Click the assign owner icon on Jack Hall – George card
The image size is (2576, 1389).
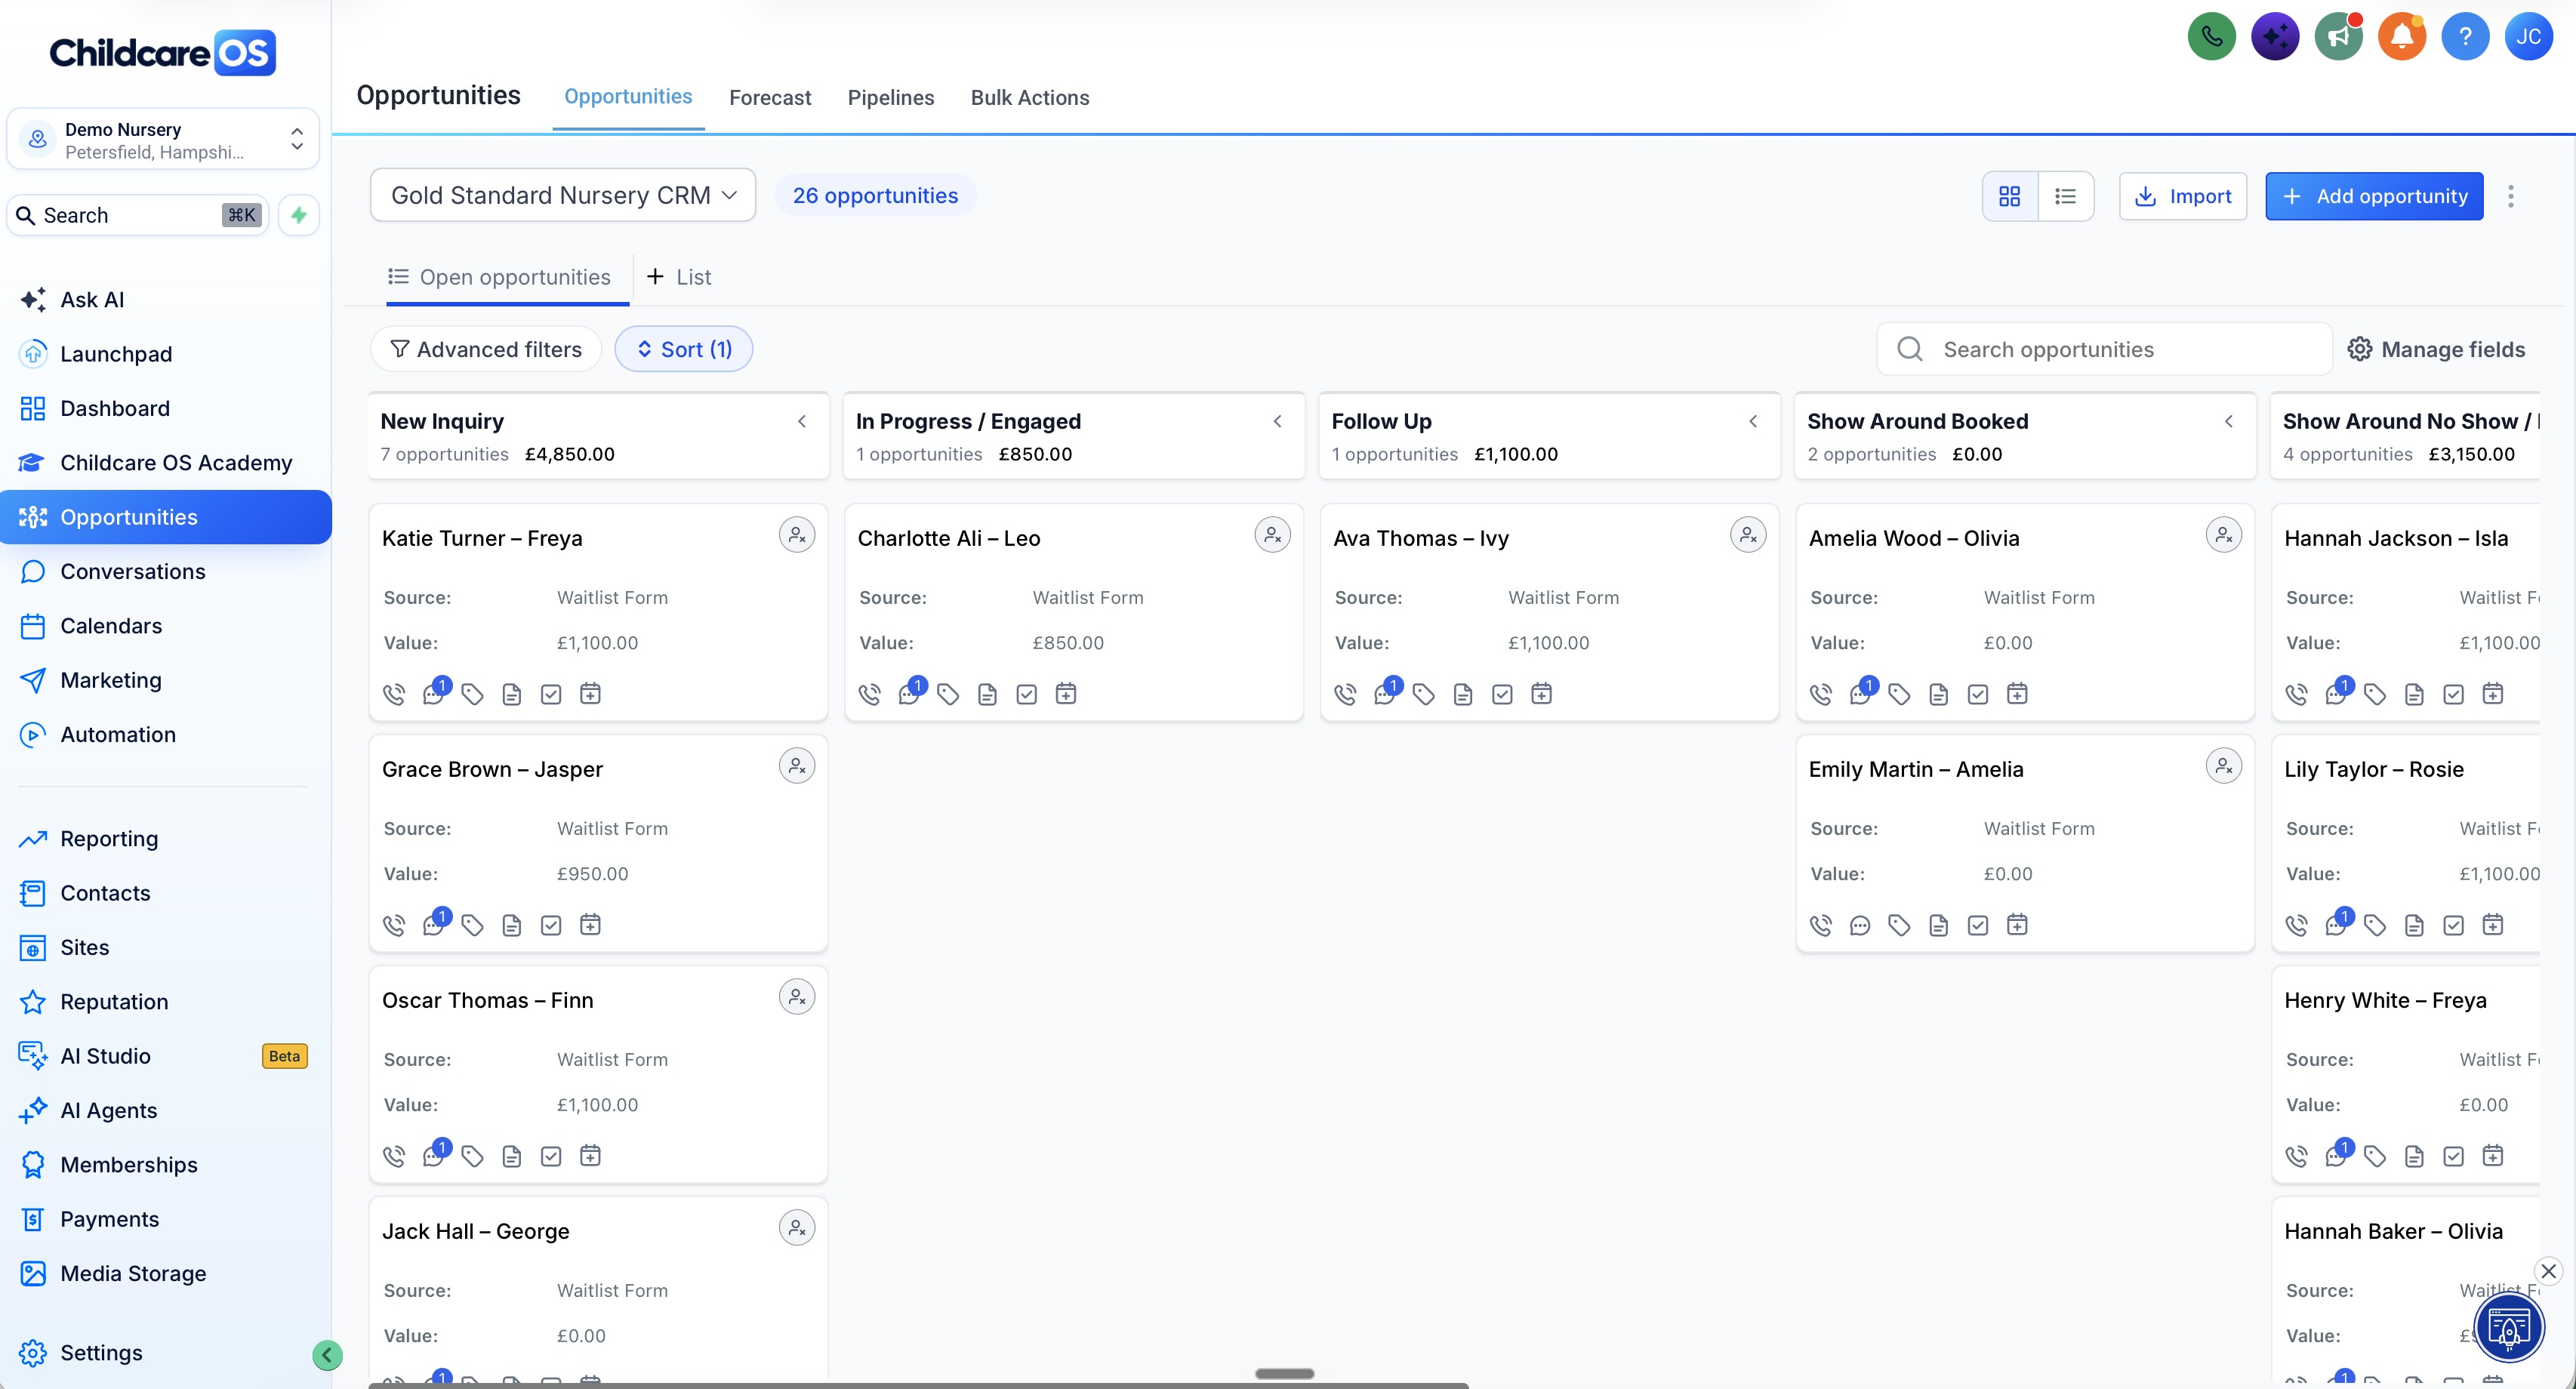click(x=797, y=1228)
